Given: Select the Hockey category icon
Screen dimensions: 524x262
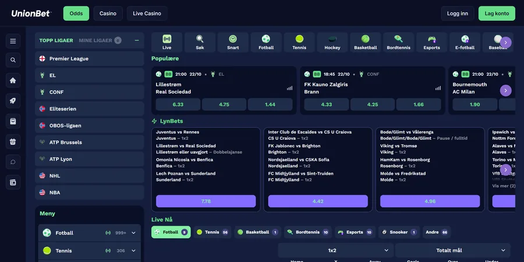Looking at the screenshot, I should click(332, 43).
